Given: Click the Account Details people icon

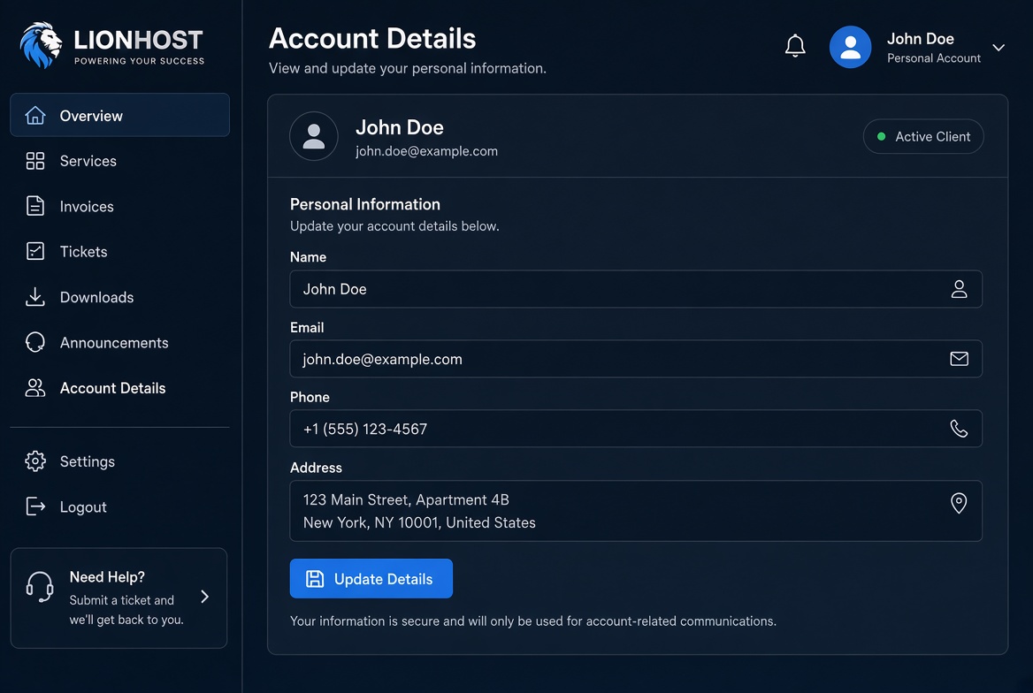Looking at the screenshot, I should [34, 388].
